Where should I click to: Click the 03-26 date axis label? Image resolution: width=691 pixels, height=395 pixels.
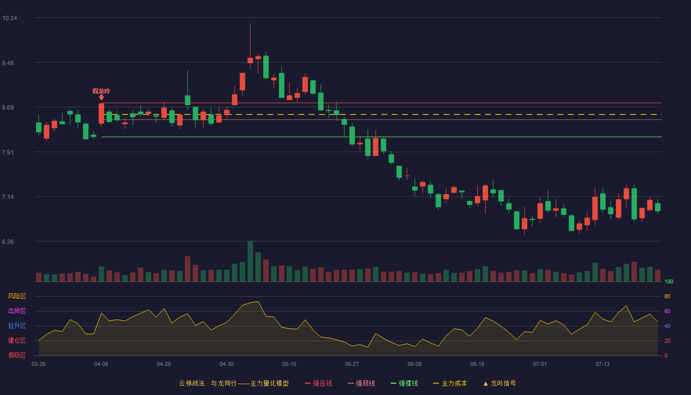coord(38,364)
